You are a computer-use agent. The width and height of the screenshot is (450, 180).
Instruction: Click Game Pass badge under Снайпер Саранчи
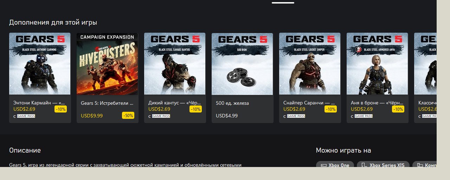point(296,116)
